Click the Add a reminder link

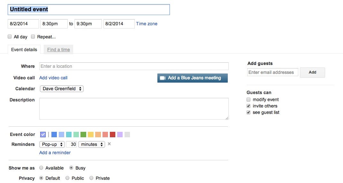[x=55, y=153]
